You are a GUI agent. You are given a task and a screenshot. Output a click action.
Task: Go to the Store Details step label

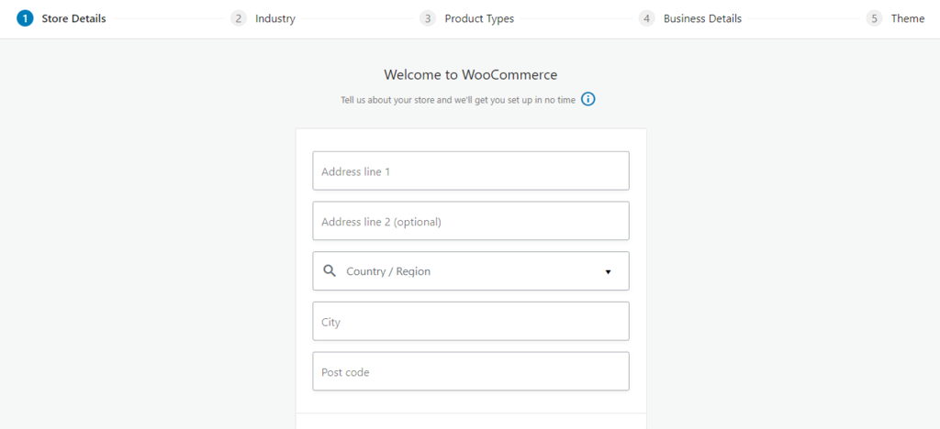coord(73,18)
